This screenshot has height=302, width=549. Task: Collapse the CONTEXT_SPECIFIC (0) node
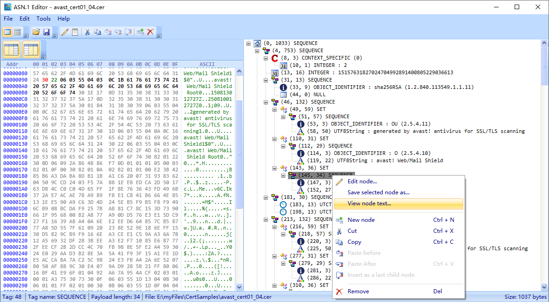(266, 58)
